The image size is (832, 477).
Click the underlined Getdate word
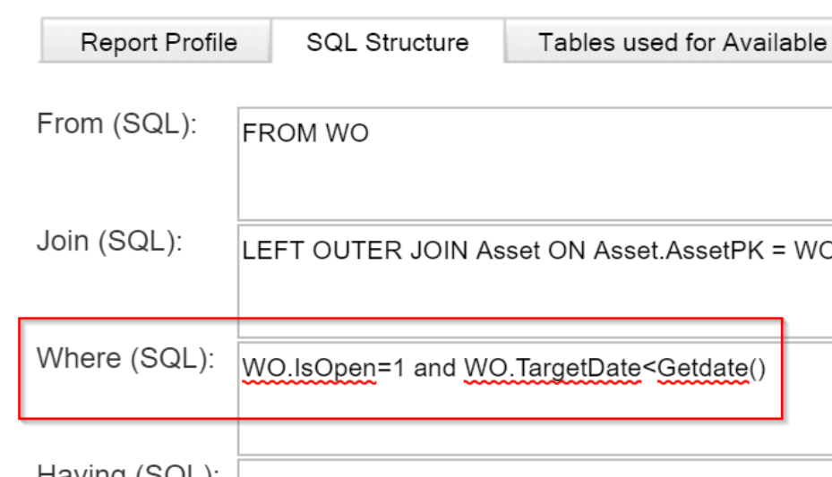click(x=702, y=368)
